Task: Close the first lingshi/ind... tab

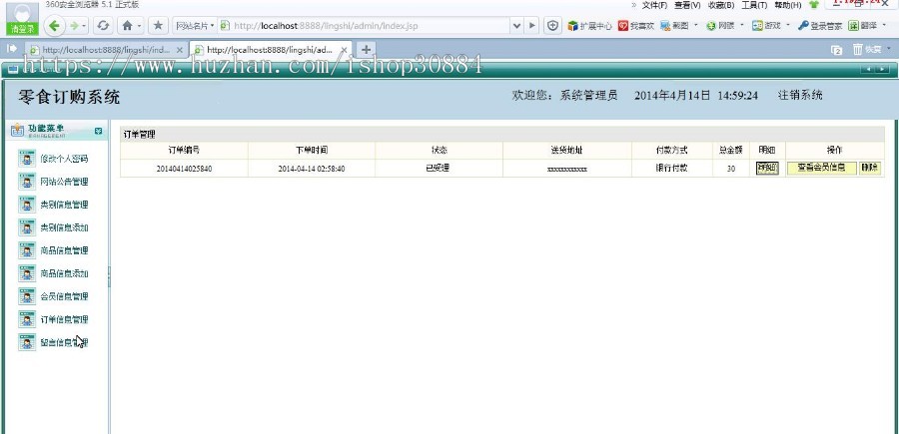Action: click(x=180, y=50)
